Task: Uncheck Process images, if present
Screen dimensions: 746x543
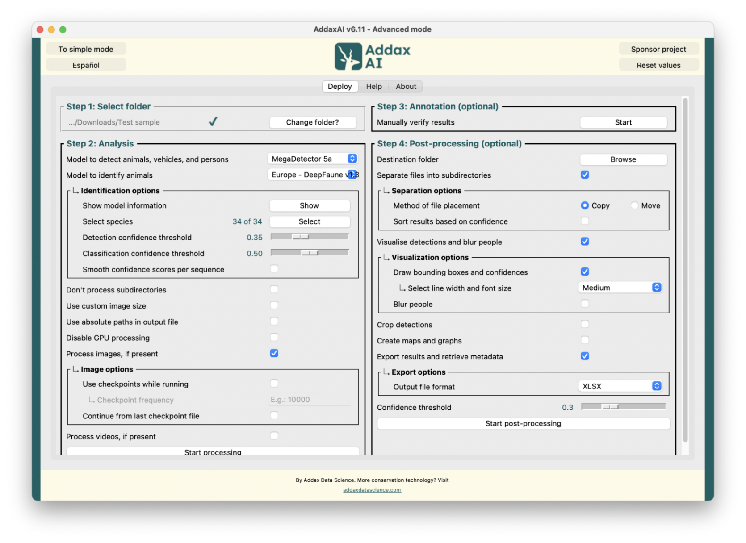Action: click(274, 353)
